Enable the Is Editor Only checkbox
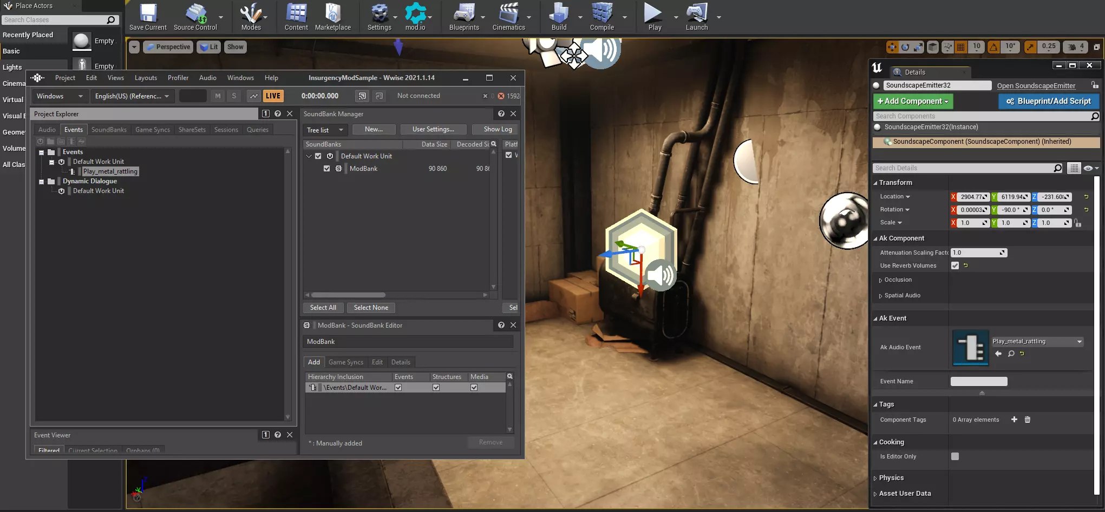The width and height of the screenshot is (1105, 512). [x=955, y=456]
